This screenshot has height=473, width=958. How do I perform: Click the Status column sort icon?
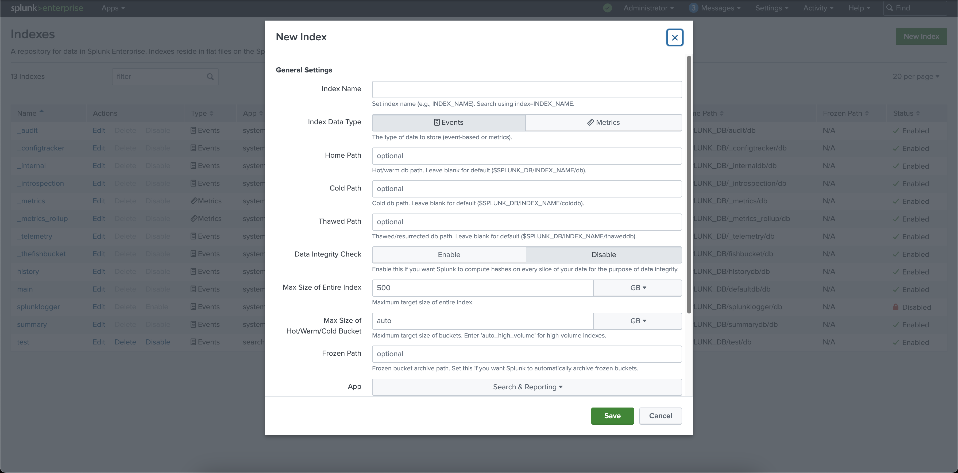(x=918, y=113)
